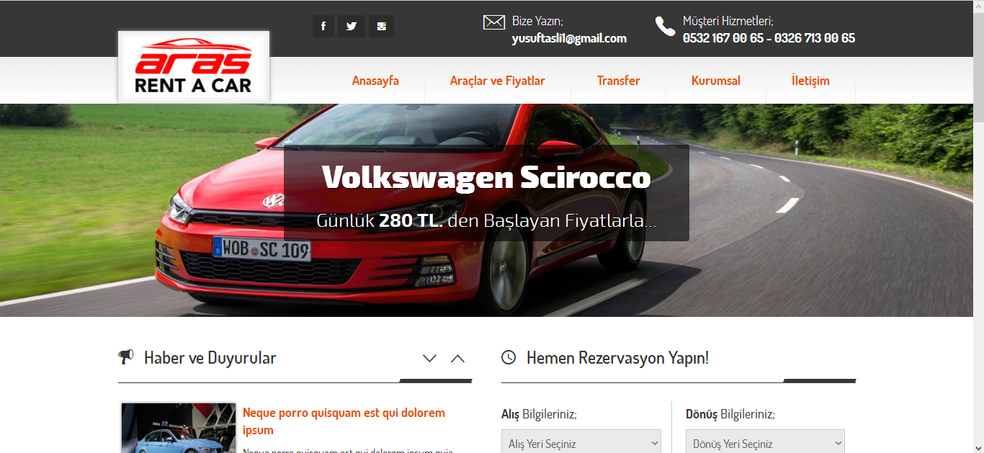Expand the Dönüş Yeri Seçiniz dropdown
Image resolution: width=984 pixels, height=453 pixels.
tap(765, 442)
